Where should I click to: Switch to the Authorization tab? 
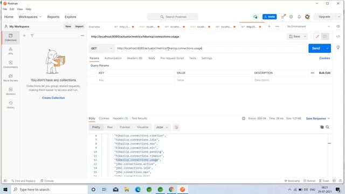pos(113,58)
